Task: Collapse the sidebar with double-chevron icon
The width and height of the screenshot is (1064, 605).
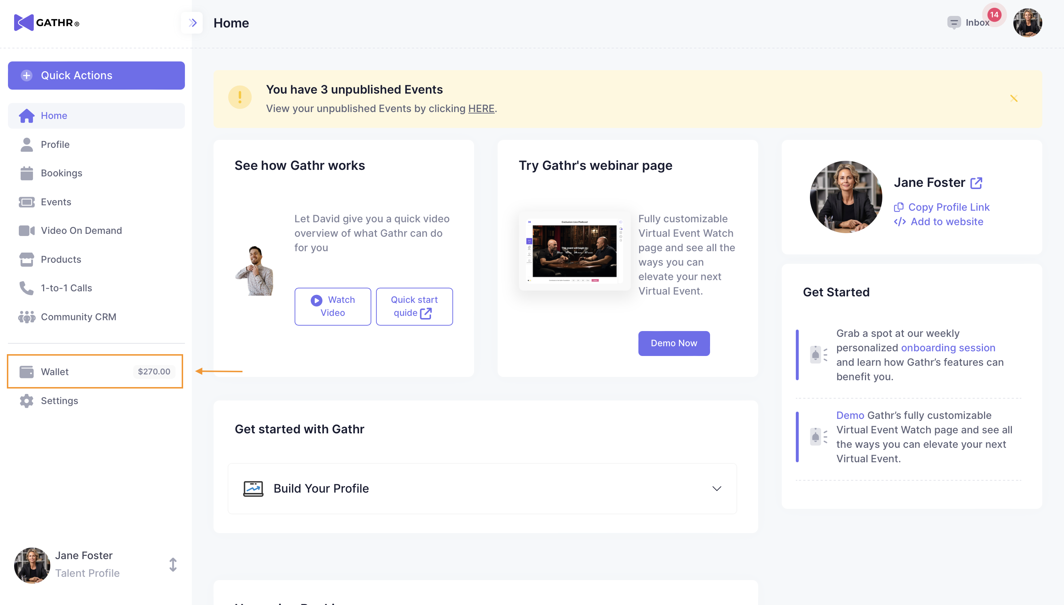Action: (x=192, y=22)
